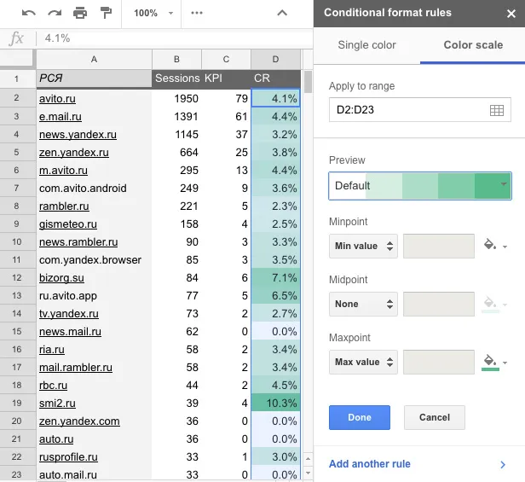Select column D header
Image resolution: width=525 pixels, height=482 pixels.
(x=275, y=60)
